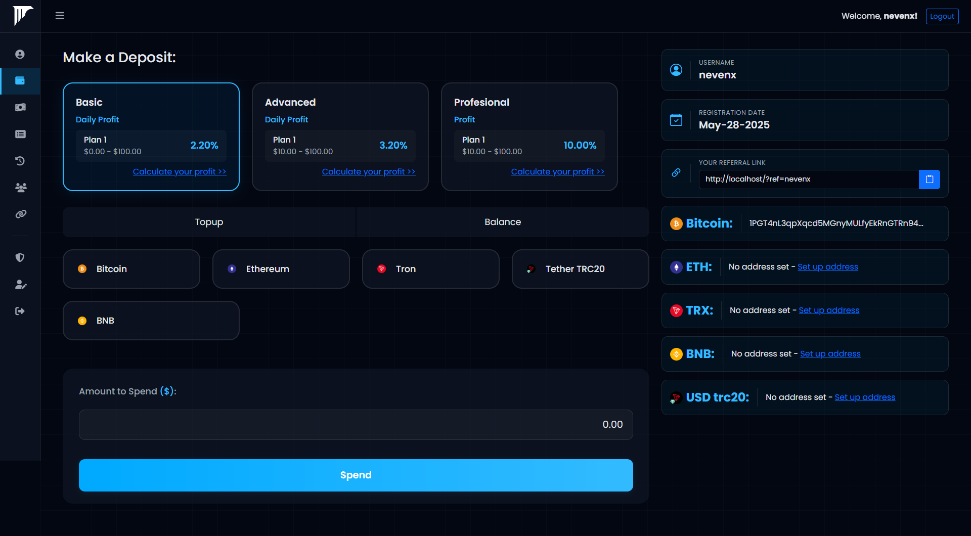
Task: Choose Tron as payment method
Action: pyautogui.click(x=431, y=269)
